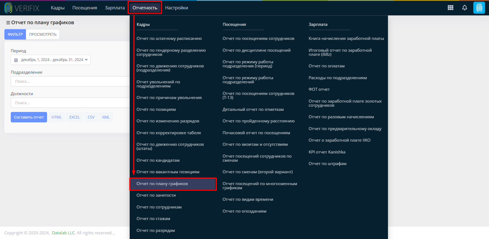Select Отчёт по позициям

click(x=156, y=109)
